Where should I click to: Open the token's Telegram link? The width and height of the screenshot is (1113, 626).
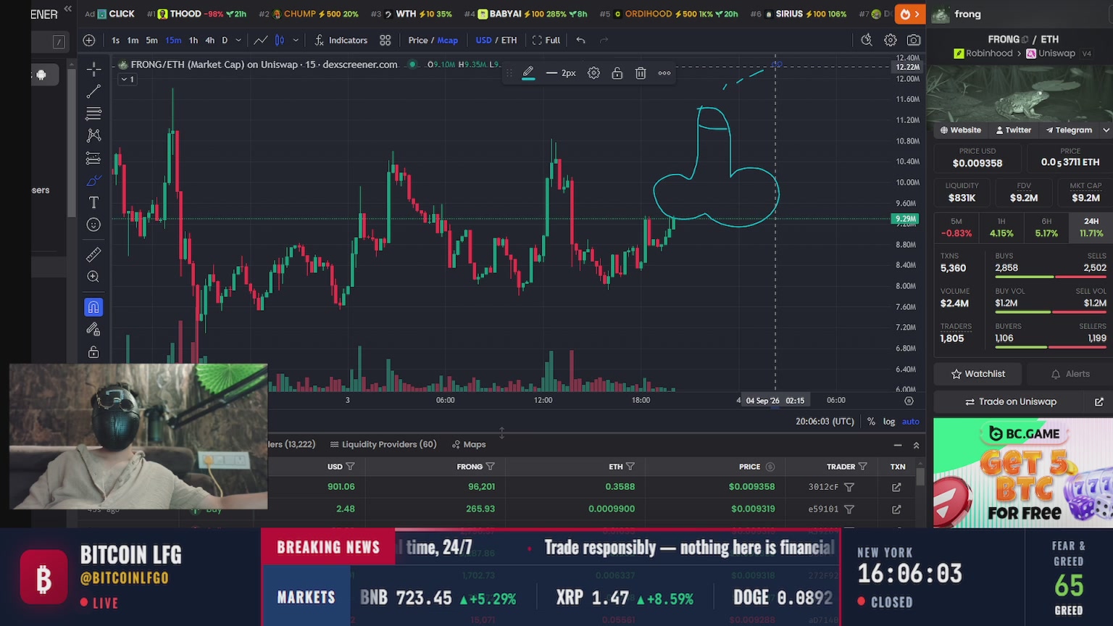pos(1069,130)
